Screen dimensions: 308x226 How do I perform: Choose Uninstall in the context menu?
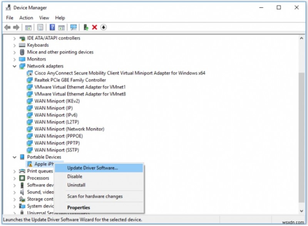[99, 185]
